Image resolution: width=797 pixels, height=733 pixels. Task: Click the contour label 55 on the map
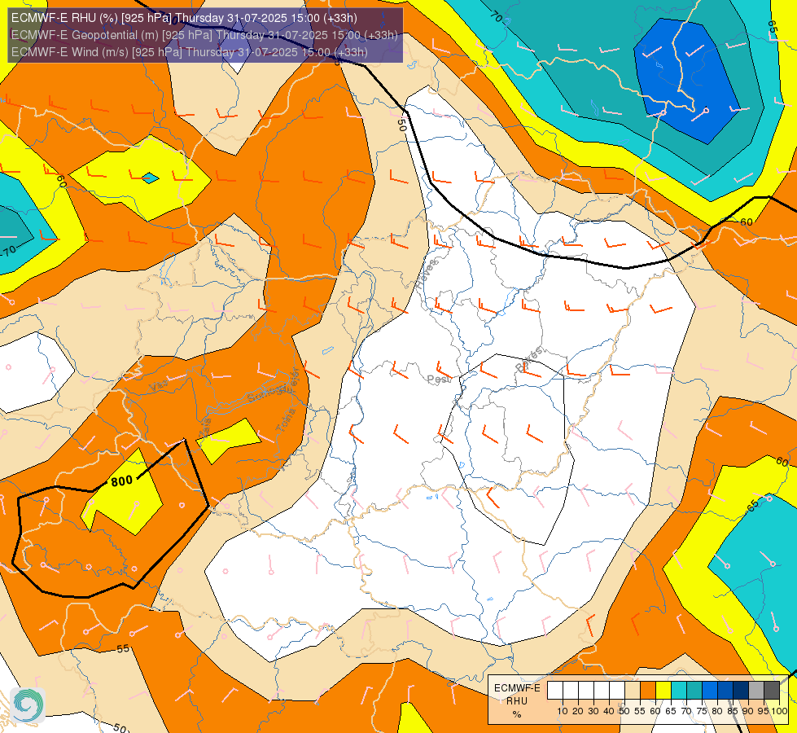click(x=123, y=648)
